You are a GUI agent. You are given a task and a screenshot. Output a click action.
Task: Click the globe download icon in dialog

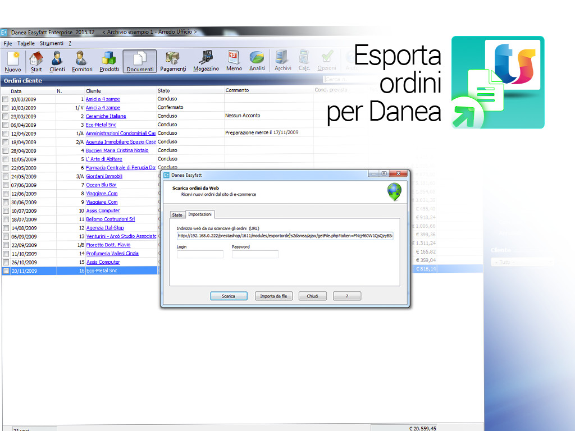point(394,192)
